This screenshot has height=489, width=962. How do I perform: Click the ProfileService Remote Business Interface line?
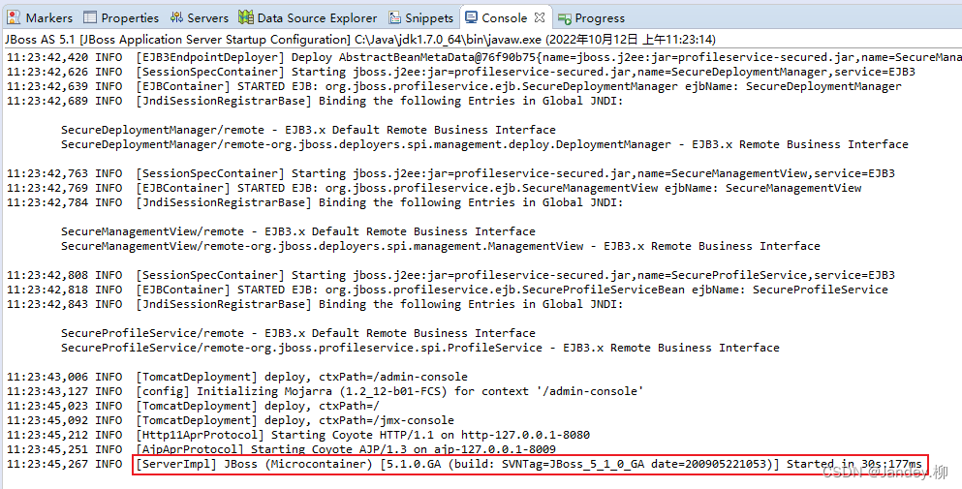click(x=419, y=348)
